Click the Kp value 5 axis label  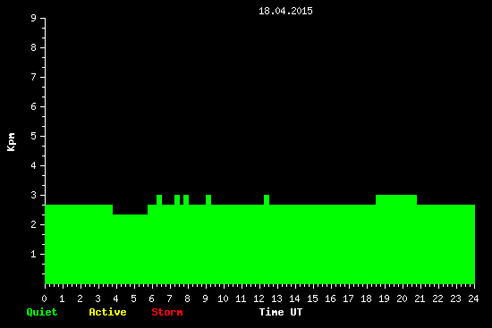coord(34,136)
